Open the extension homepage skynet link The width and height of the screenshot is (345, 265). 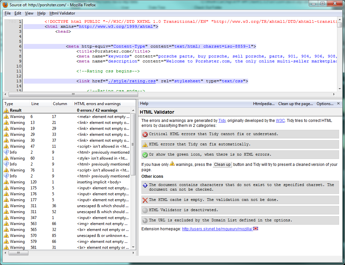[x=217, y=229]
